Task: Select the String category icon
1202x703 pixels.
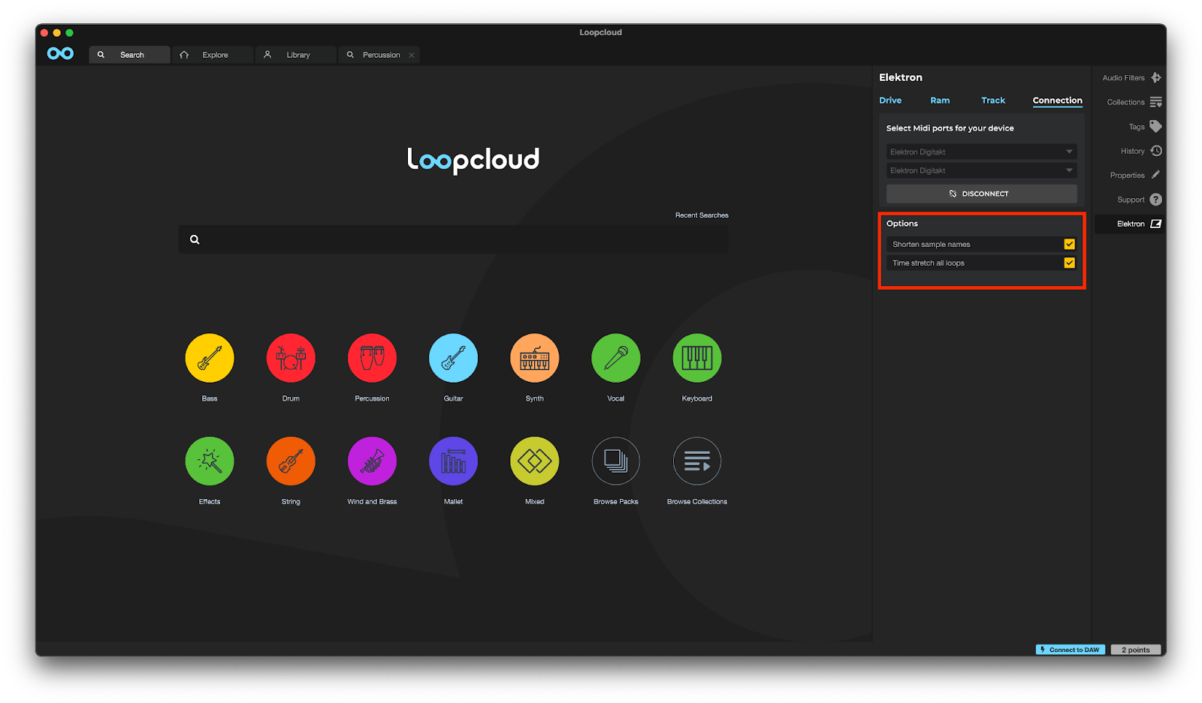Action: tap(291, 461)
